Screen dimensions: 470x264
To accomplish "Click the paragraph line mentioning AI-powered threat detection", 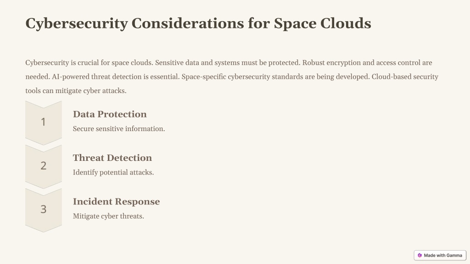I will pyautogui.click(x=232, y=77).
